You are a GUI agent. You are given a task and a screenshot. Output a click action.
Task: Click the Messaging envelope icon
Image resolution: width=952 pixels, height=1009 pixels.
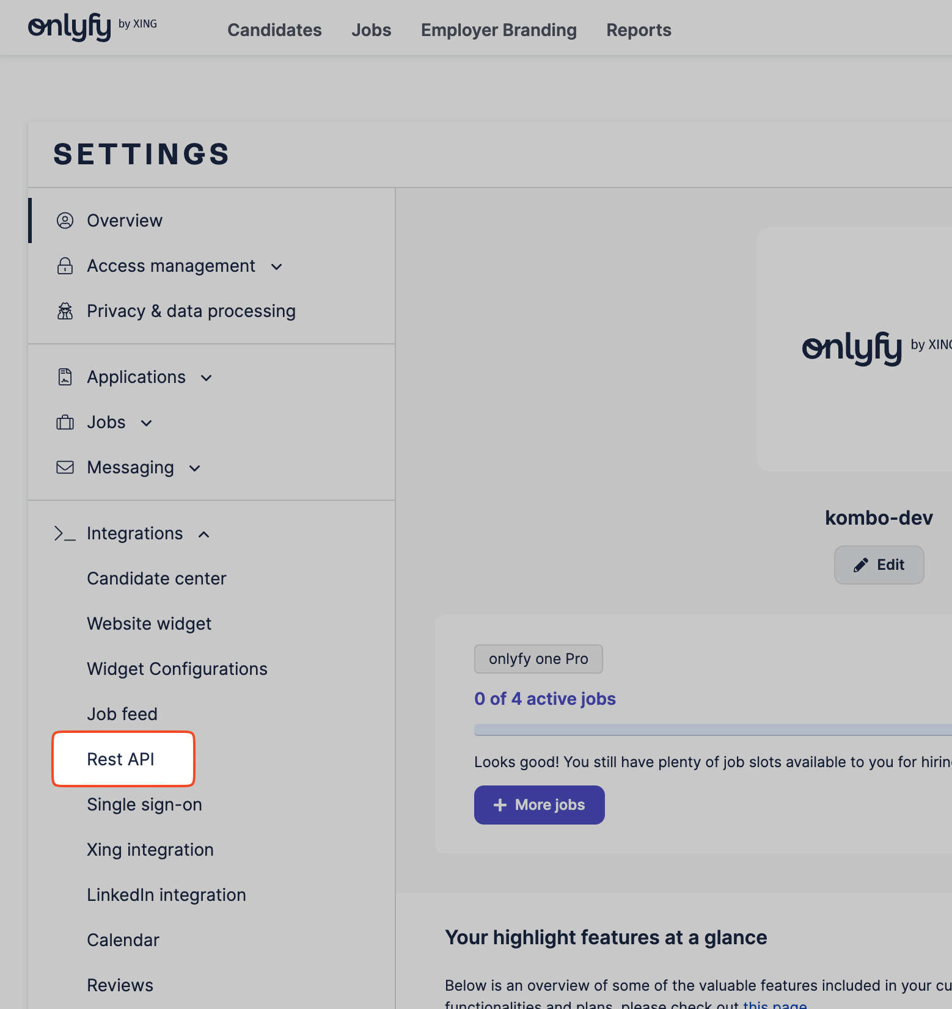65,467
